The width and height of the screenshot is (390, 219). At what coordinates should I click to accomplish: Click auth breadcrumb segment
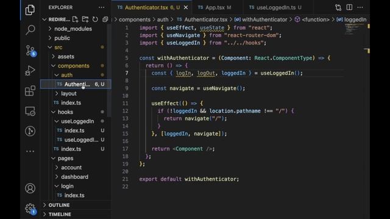(x=163, y=19)
